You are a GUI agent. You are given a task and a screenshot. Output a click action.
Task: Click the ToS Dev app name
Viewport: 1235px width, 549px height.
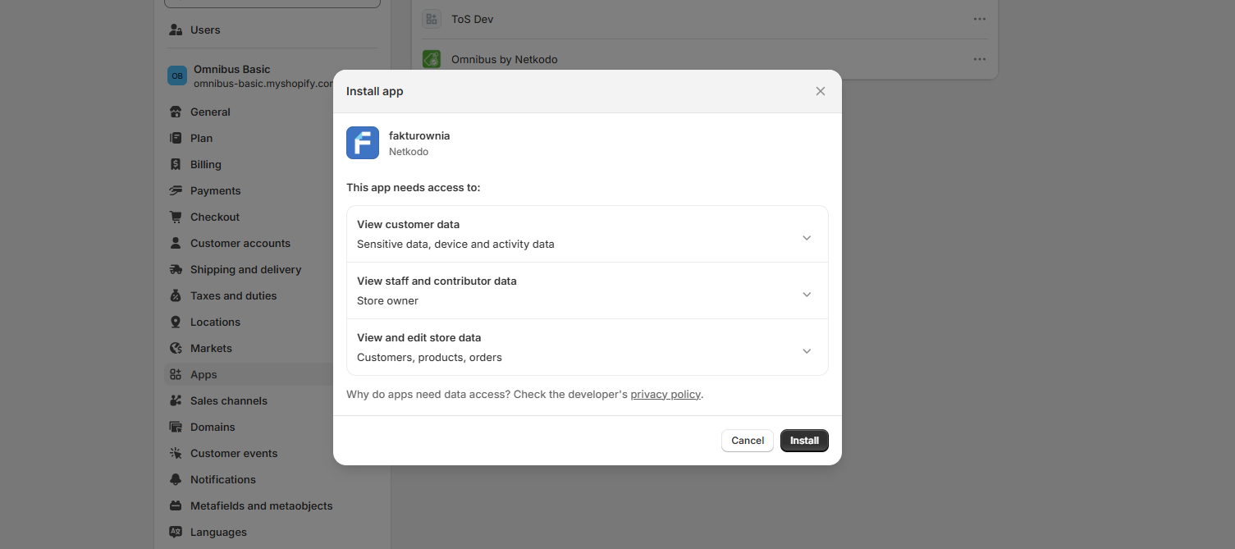[472, 19]
